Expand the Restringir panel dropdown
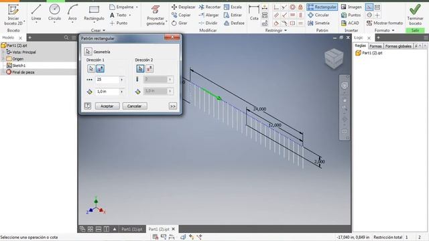429x241 pixels. (x=275, y=30)
